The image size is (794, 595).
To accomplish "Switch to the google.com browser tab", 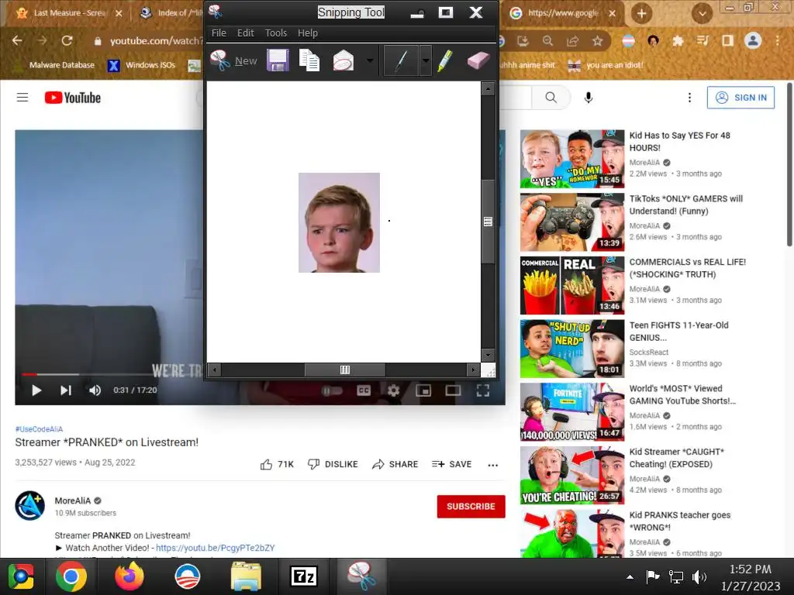I will coord(563,13).
